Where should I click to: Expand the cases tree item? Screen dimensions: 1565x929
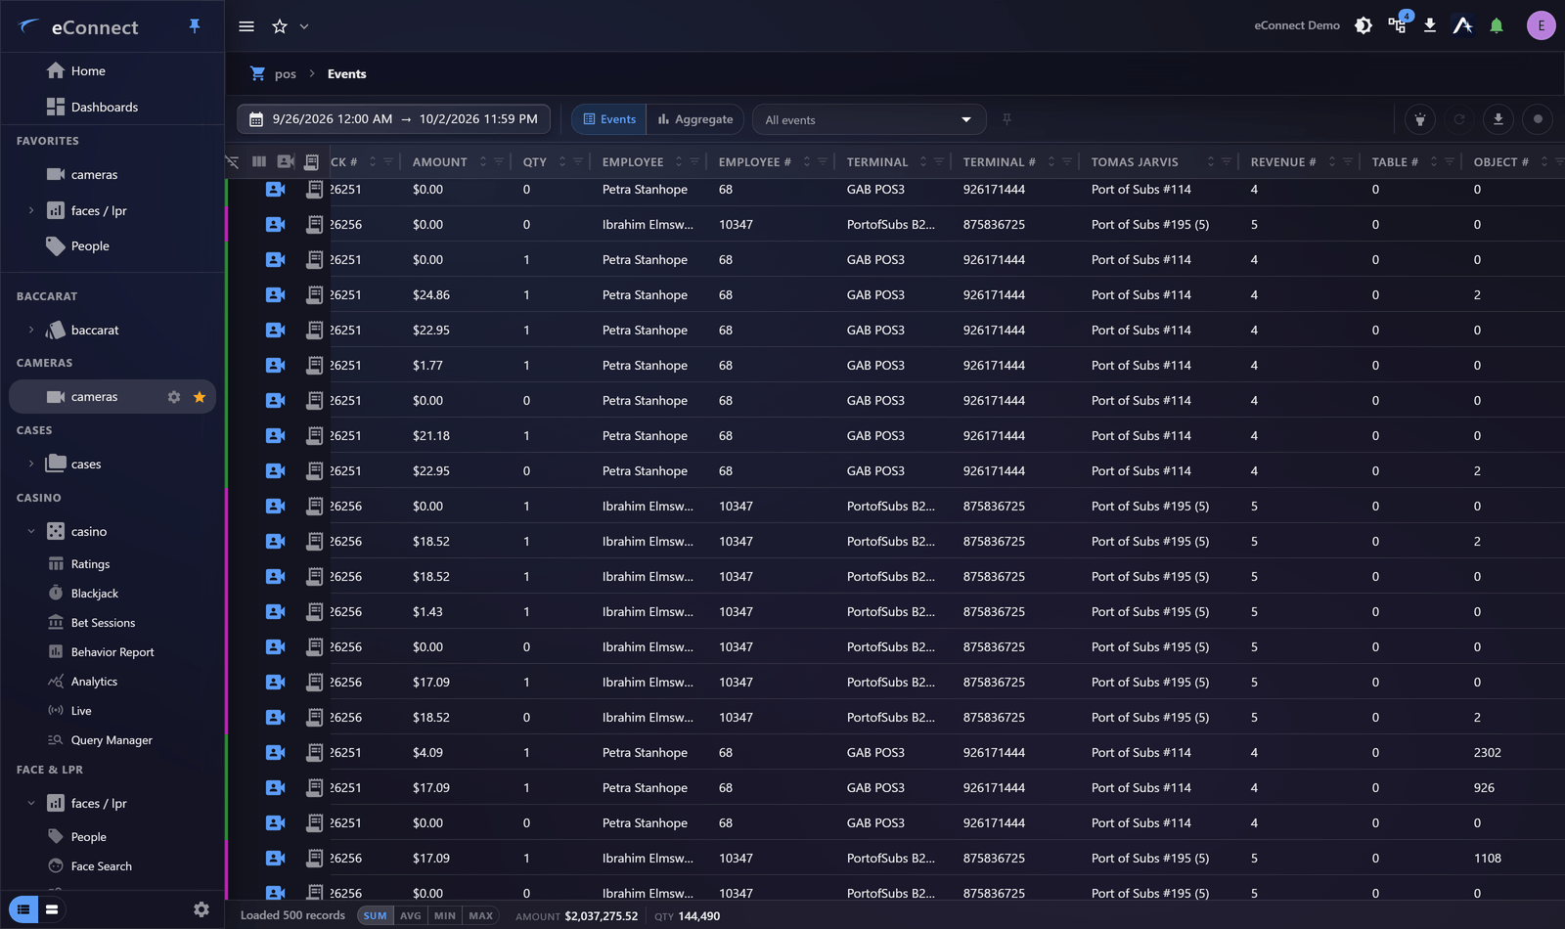click(31, 464)
